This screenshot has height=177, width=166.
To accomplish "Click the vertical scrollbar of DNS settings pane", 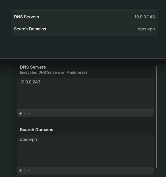I will click(156, 117).
